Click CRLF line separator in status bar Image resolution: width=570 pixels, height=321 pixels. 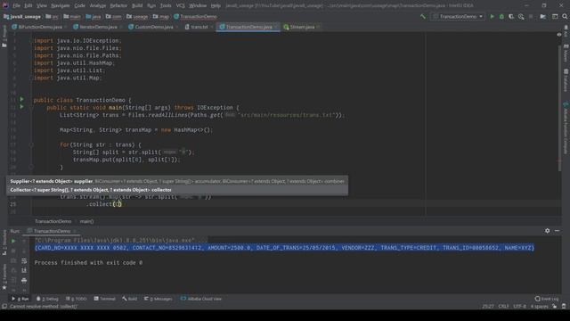pos(503,307)
